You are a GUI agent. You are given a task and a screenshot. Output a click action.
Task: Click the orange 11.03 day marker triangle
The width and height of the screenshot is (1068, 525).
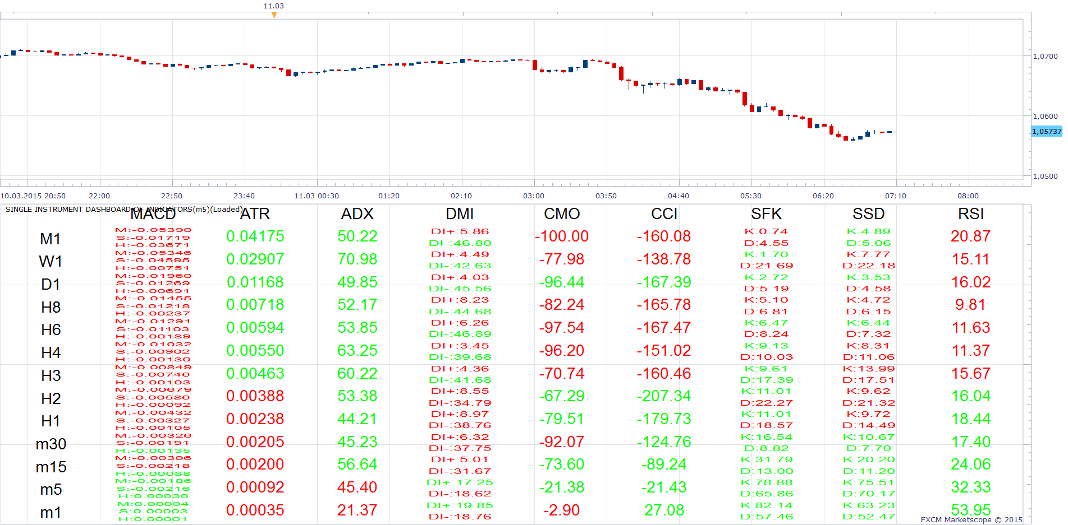274,15
